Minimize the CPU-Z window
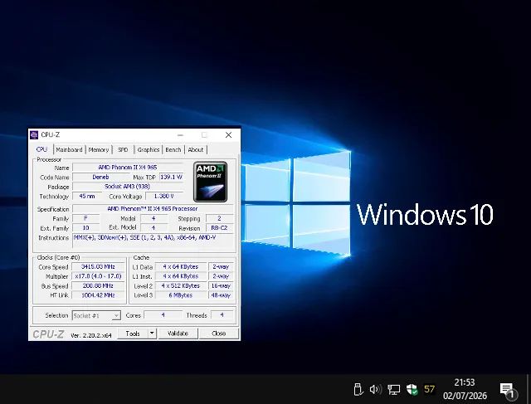 [x=181, y=135]
